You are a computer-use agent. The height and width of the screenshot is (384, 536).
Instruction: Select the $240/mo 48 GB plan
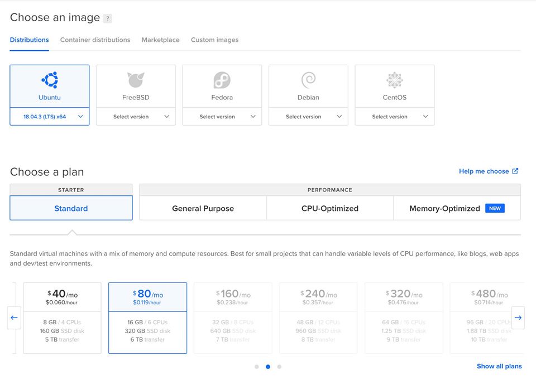pos(318,318)
